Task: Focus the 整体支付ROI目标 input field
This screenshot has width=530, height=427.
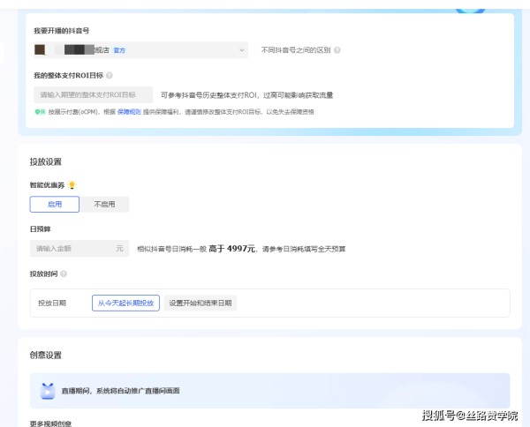Action: 93,95
